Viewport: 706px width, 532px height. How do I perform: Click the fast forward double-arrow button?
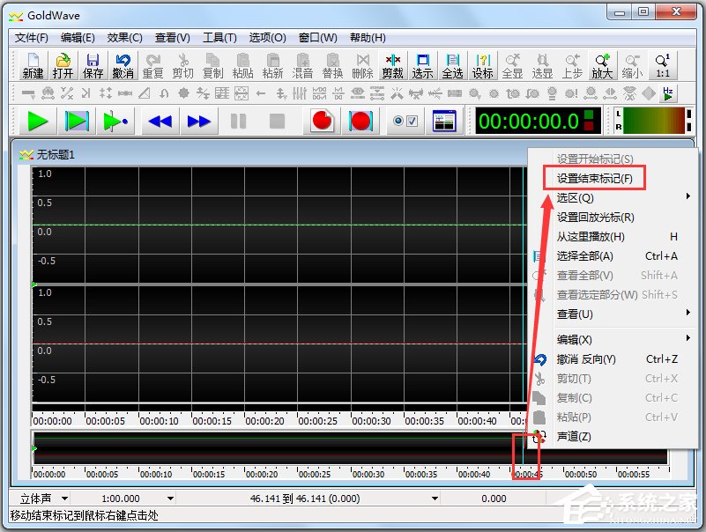pyautogui.click(x=199, y=121)
